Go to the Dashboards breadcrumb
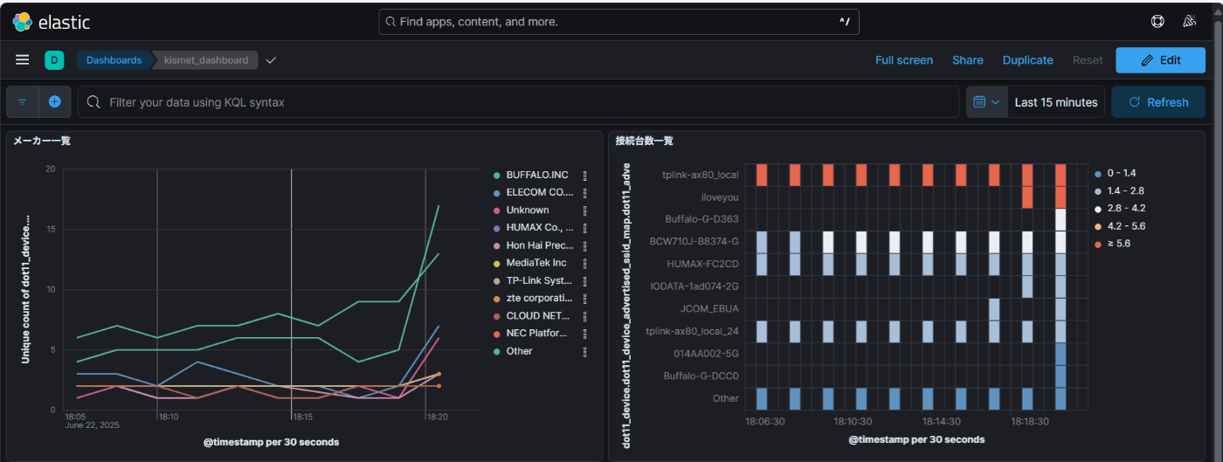The height and width of the screenshot is (462, 1223). click(114, 60)
